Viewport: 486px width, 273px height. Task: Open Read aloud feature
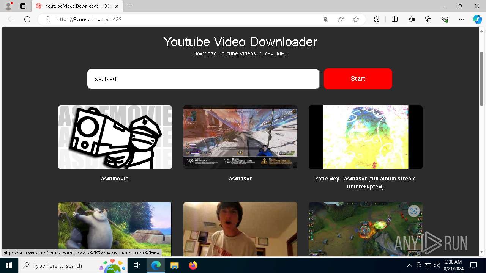341,19
